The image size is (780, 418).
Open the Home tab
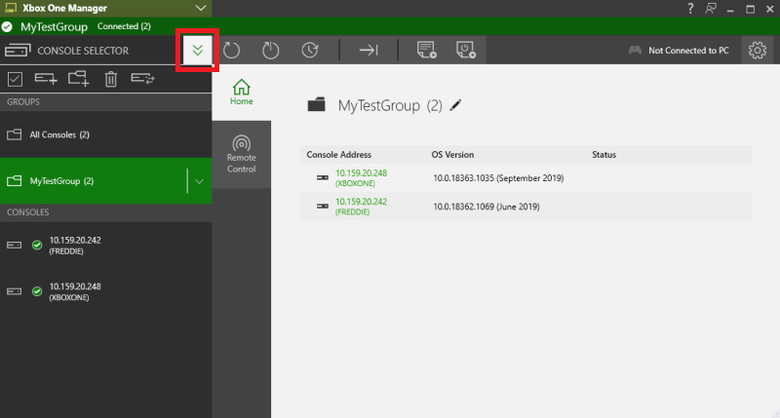(241, 93)
